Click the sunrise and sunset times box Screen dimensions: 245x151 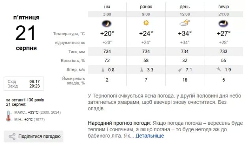pyautogui.click(x=24, y=84)
